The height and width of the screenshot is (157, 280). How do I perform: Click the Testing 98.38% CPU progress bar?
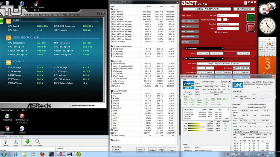[x=207, y=9]
